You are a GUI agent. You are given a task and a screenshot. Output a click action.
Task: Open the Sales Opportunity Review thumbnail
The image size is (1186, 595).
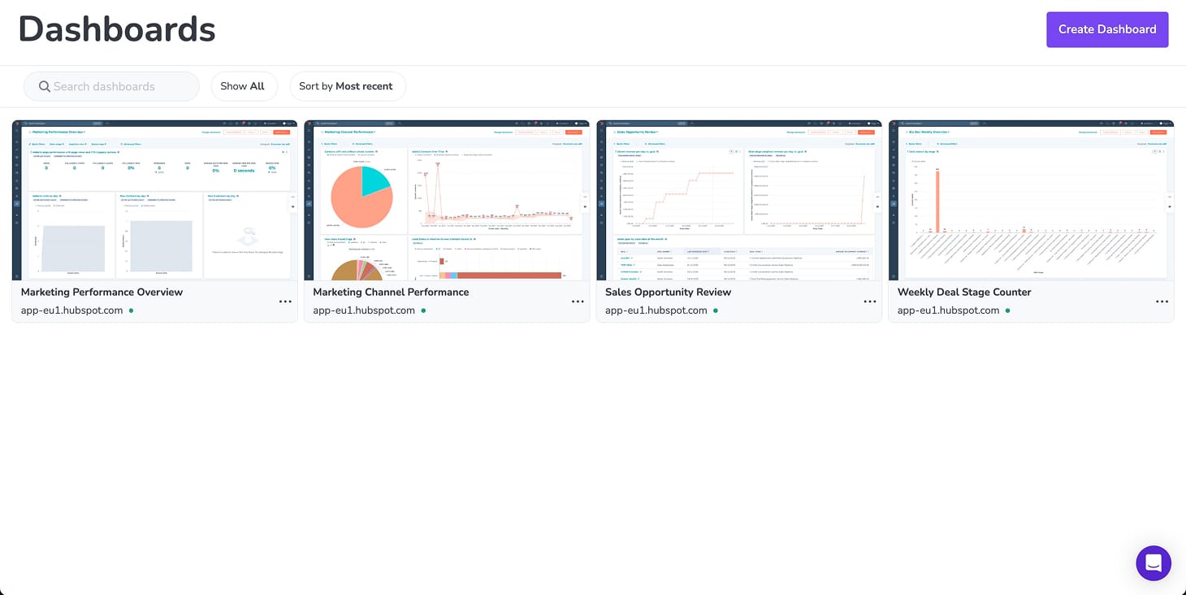tap(739, 200)
